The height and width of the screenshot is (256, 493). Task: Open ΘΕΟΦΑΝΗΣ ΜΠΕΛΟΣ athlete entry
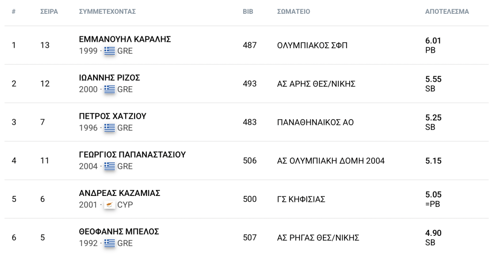[119, 231]
